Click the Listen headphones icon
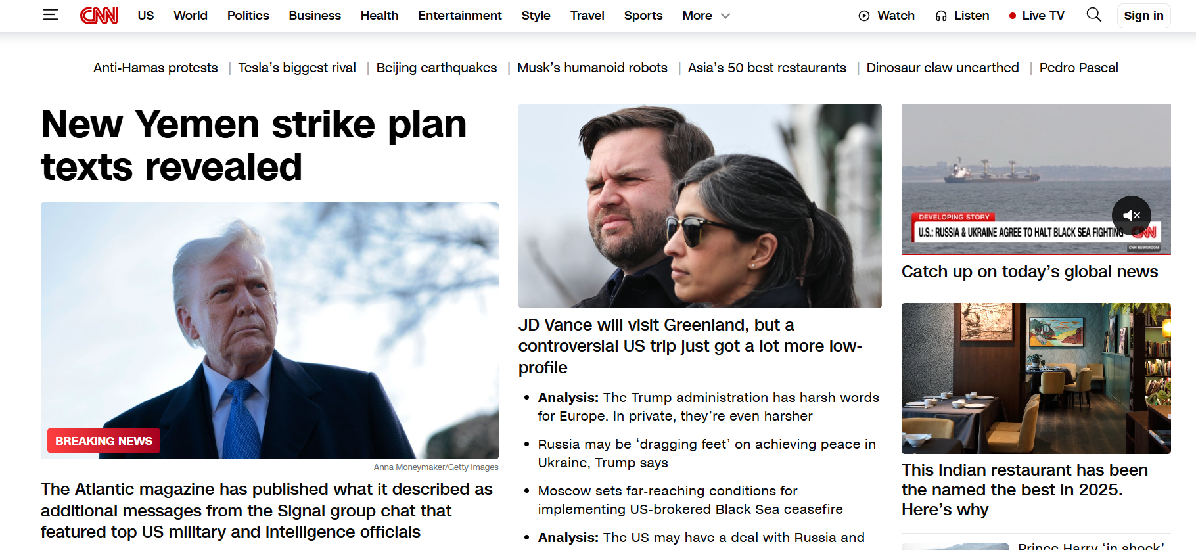This screenshot has height=550, width=1196. 941,16
